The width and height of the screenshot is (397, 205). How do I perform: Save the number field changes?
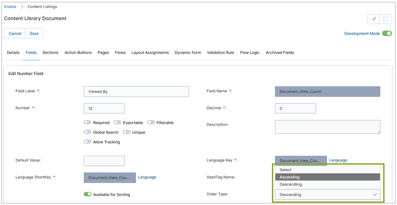pyautogui.click(x=34, y=33)
